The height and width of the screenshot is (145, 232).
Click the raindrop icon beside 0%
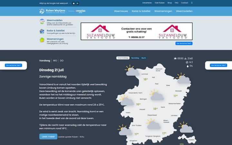click(x=188, y=66)
